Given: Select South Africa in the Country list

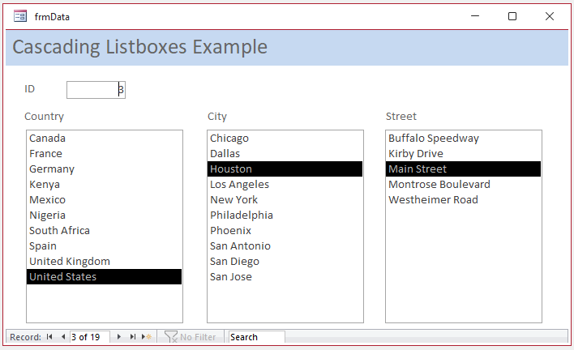Looking at the screenshot, I should pos(104,230).
